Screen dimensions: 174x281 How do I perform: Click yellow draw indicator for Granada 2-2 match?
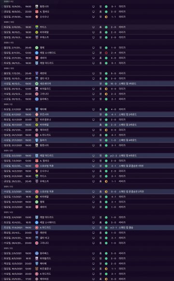coord(106,94)
